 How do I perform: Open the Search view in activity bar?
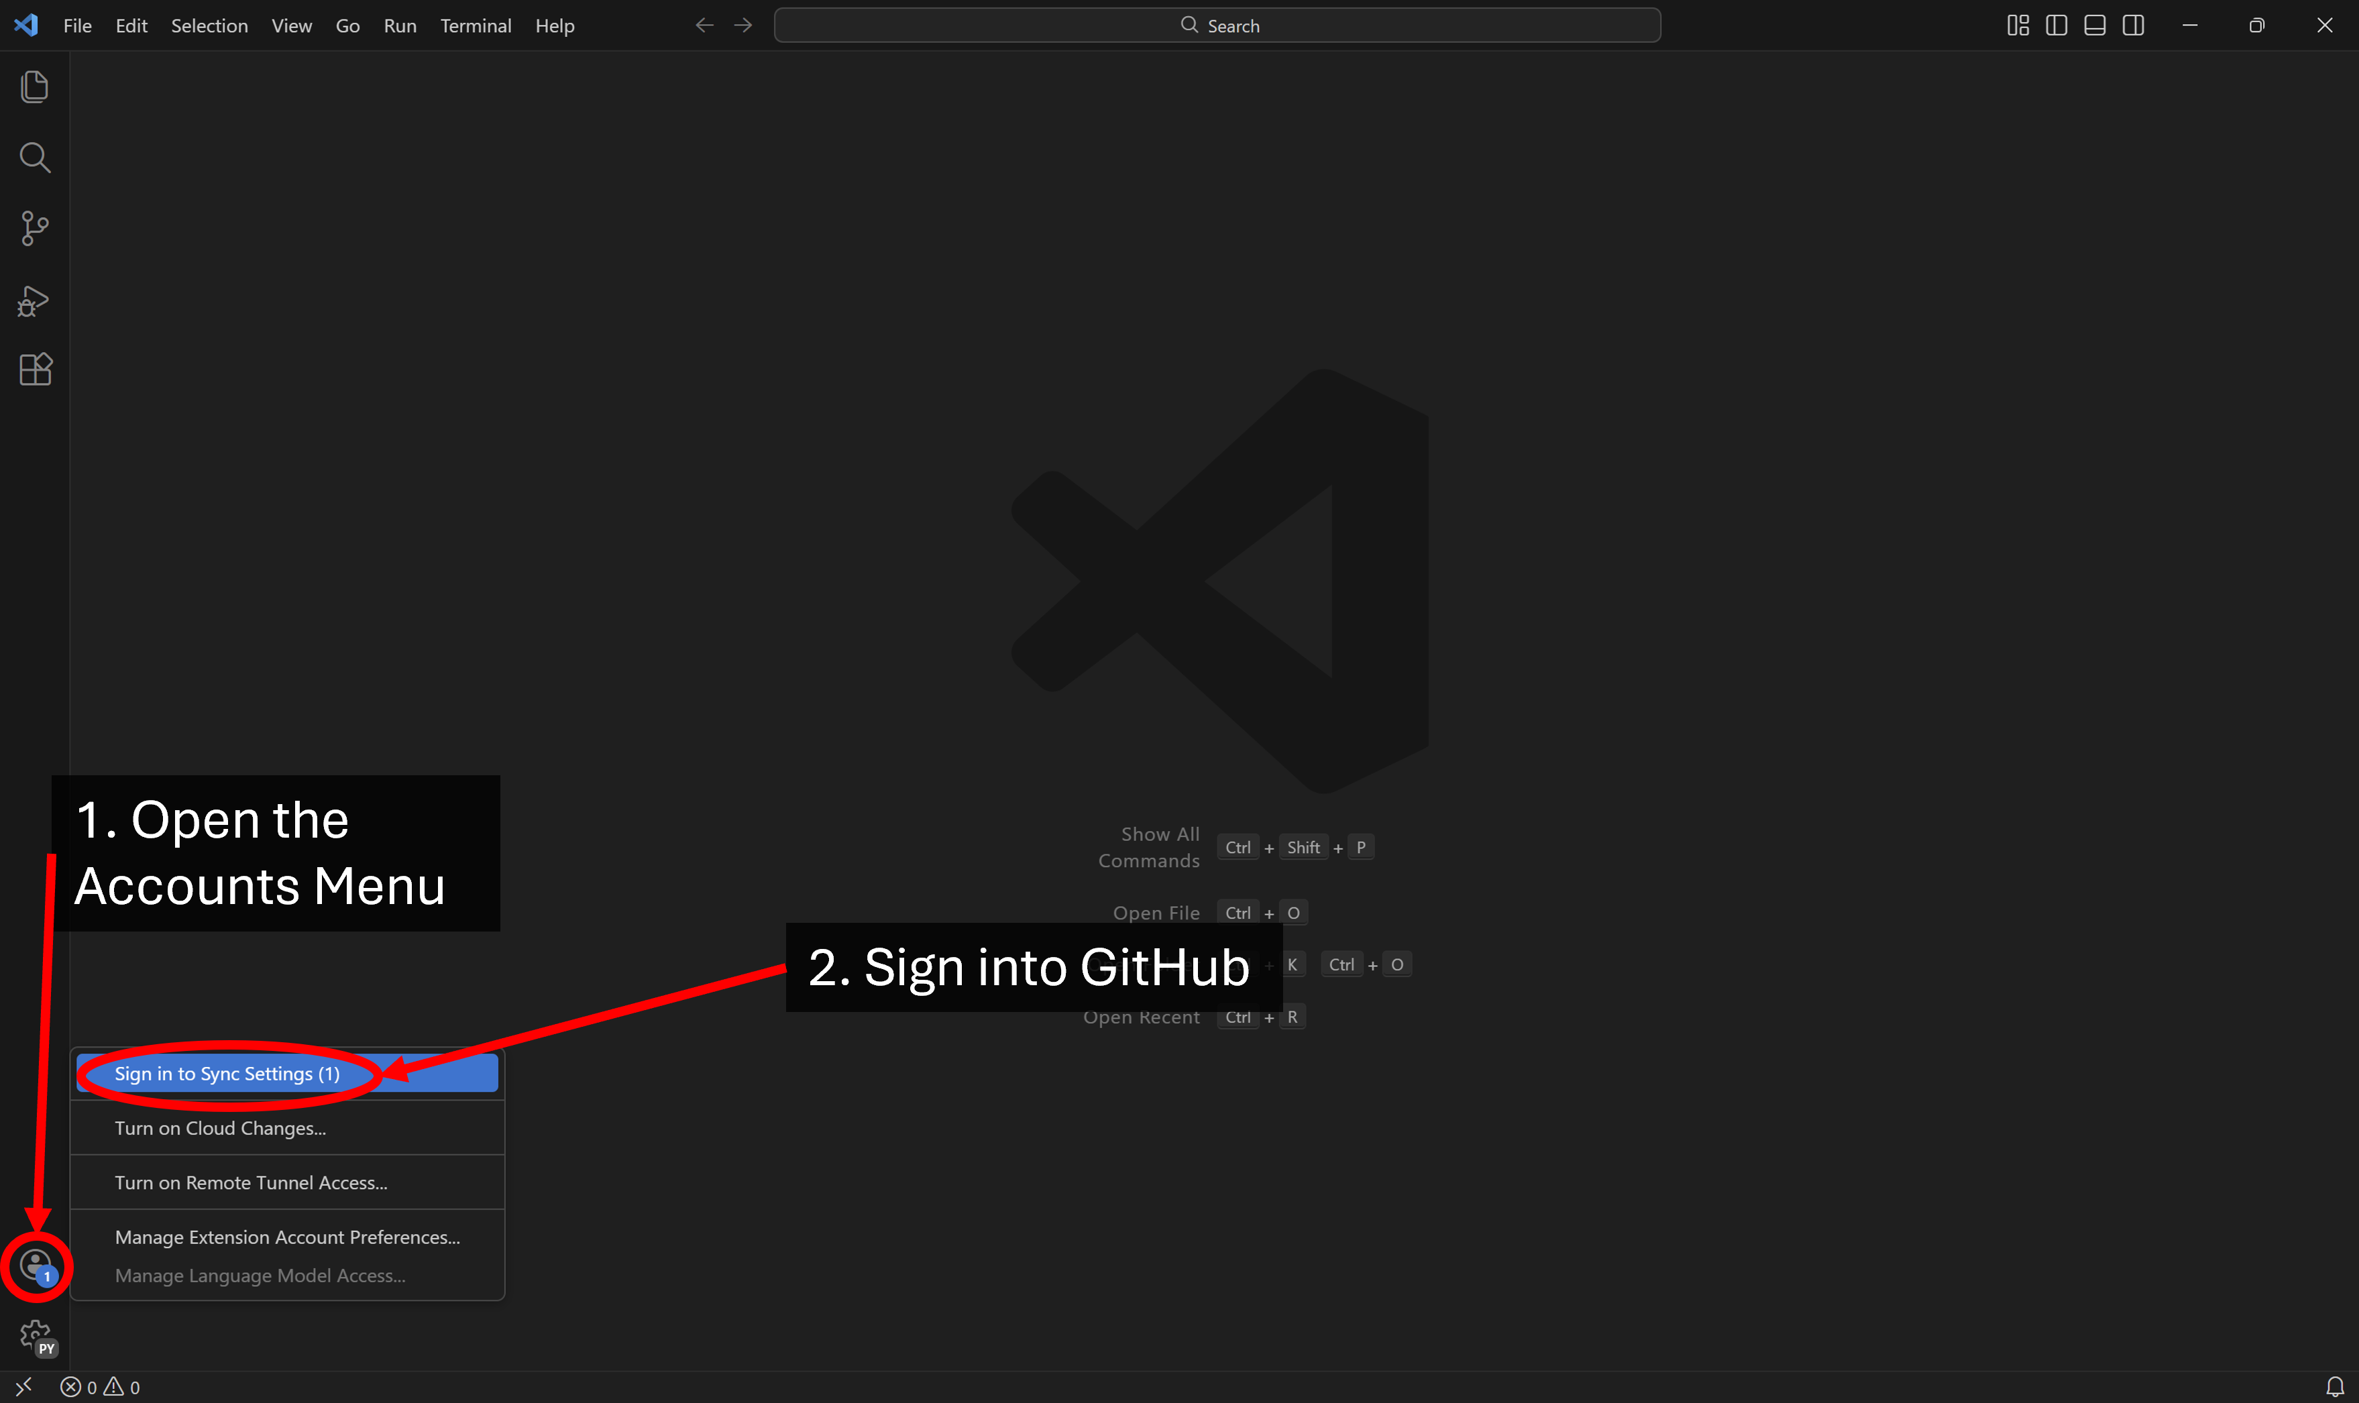[35, 158]
